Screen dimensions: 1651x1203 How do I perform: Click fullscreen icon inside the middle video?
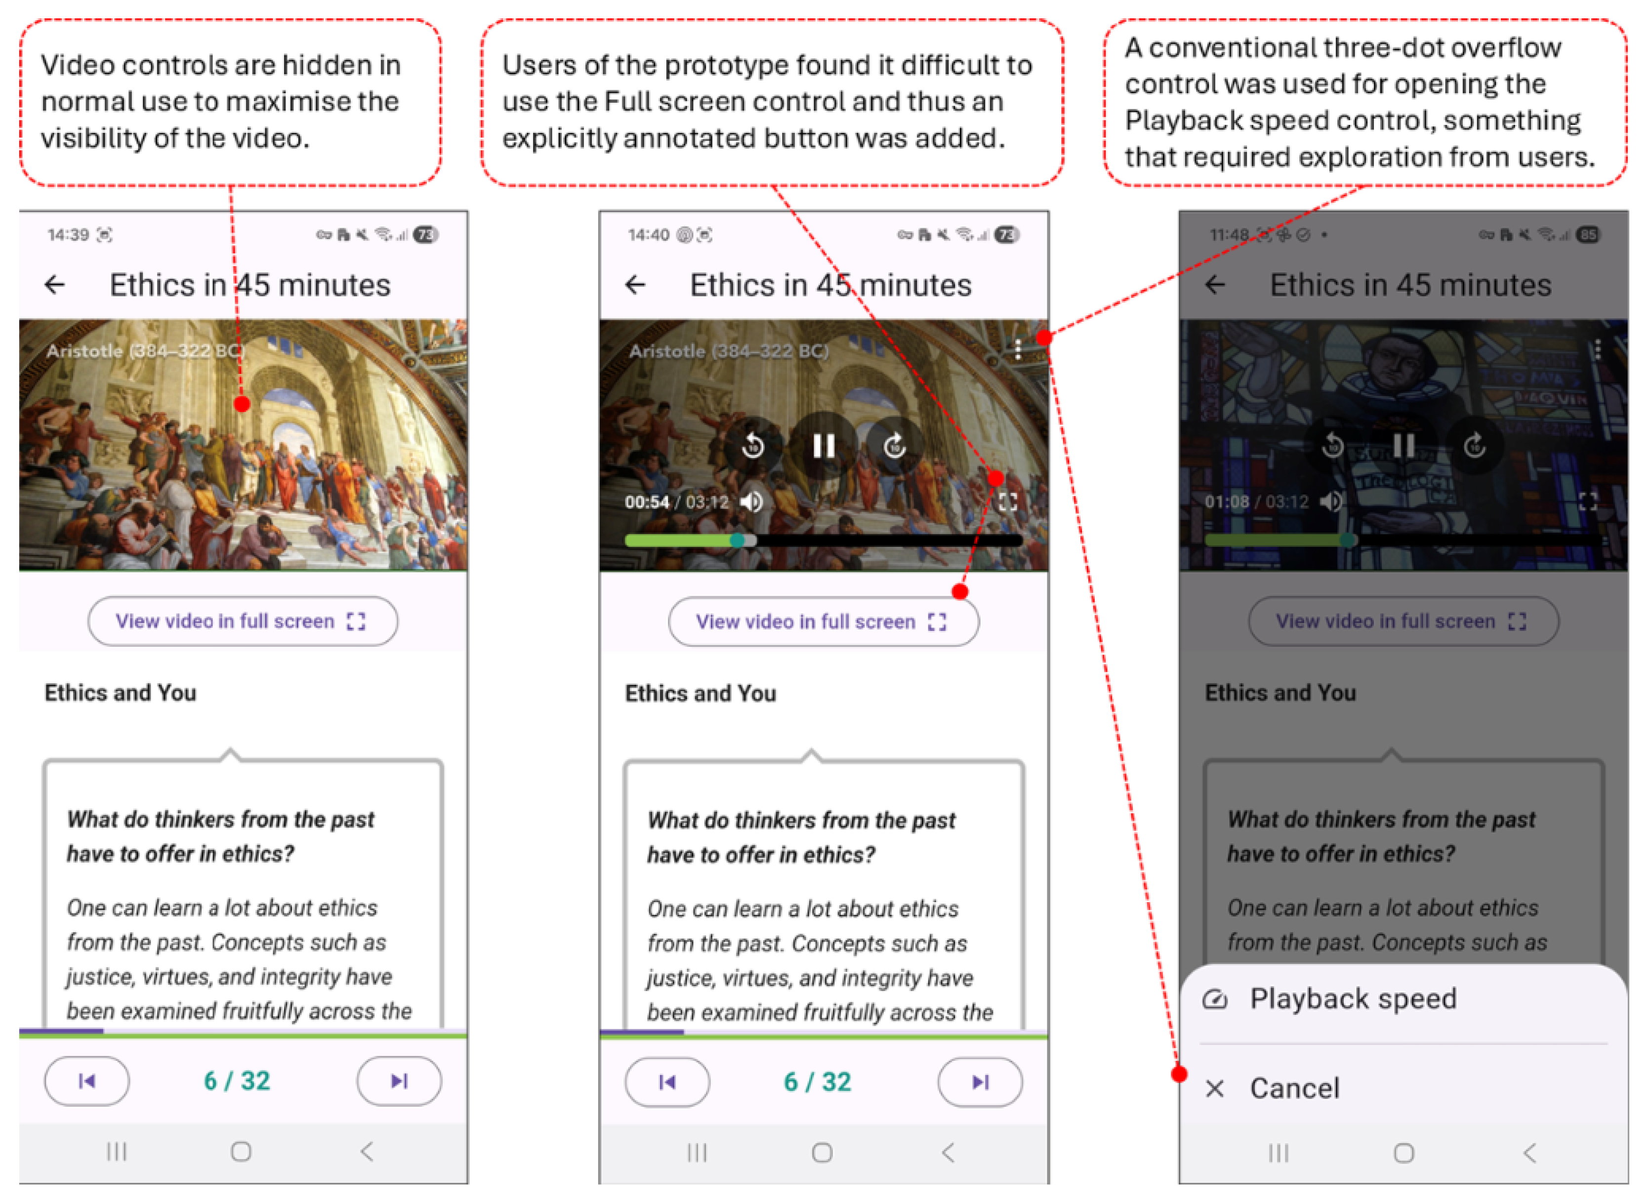pyautogui.click(x=1007, y=502)
